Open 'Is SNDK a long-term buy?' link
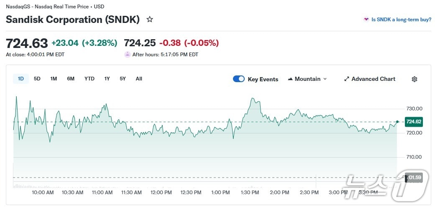 coord(401,19)
